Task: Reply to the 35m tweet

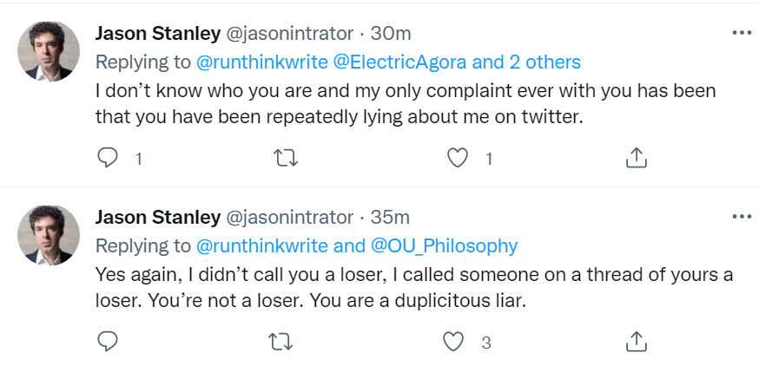Action: click(x=108, y=342)
